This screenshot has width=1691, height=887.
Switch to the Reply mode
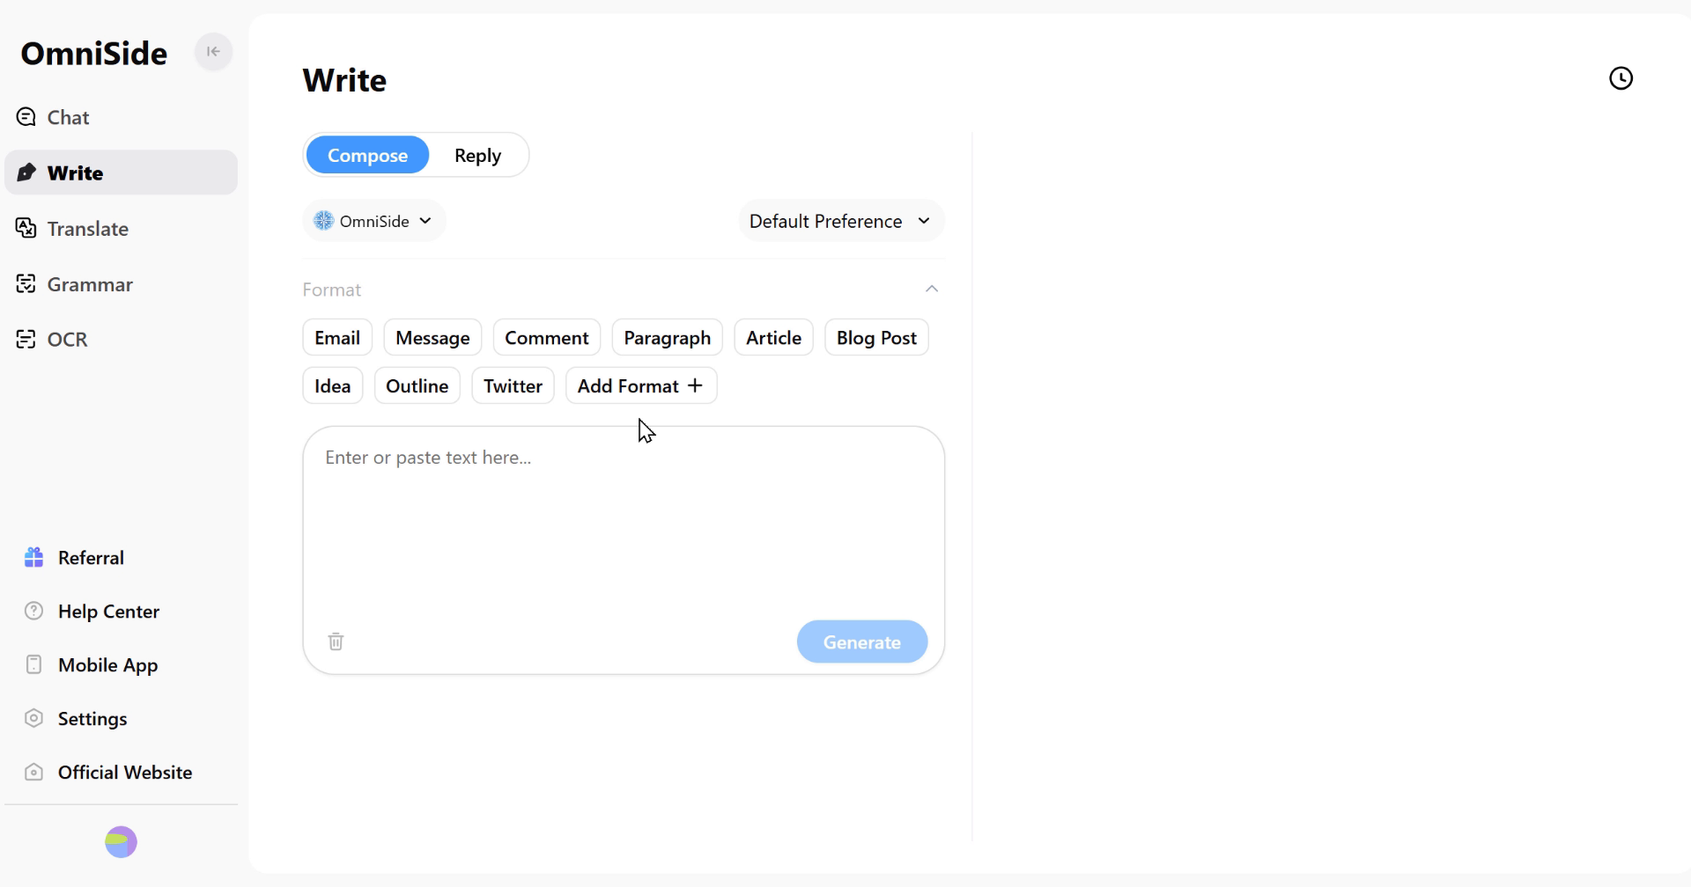(477, 156)
